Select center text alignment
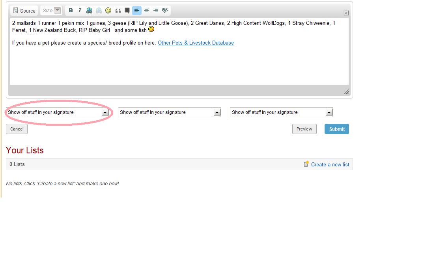The width and height of the screenshot is (437, 259). (x=146, y=11)
